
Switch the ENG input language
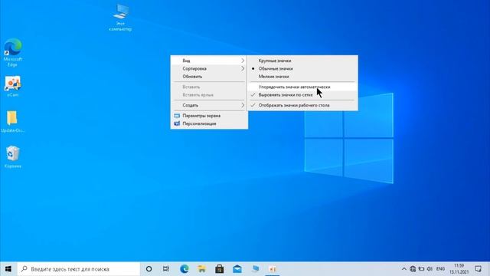point(441,269)
